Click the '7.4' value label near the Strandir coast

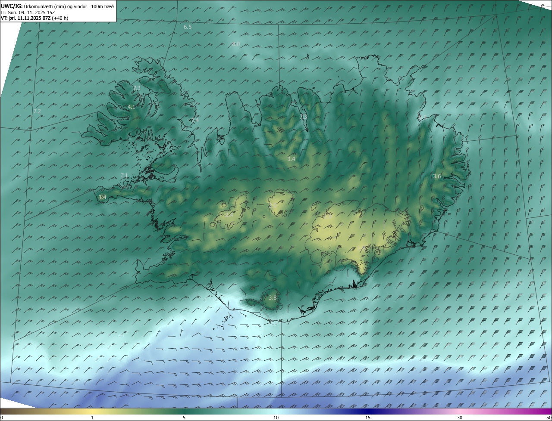(195, 121)
